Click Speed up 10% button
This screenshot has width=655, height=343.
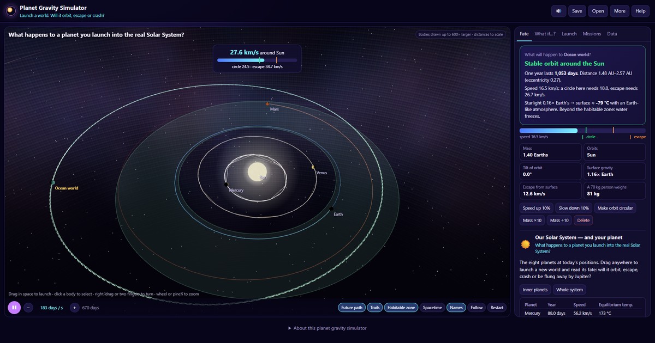click(537, 208)
